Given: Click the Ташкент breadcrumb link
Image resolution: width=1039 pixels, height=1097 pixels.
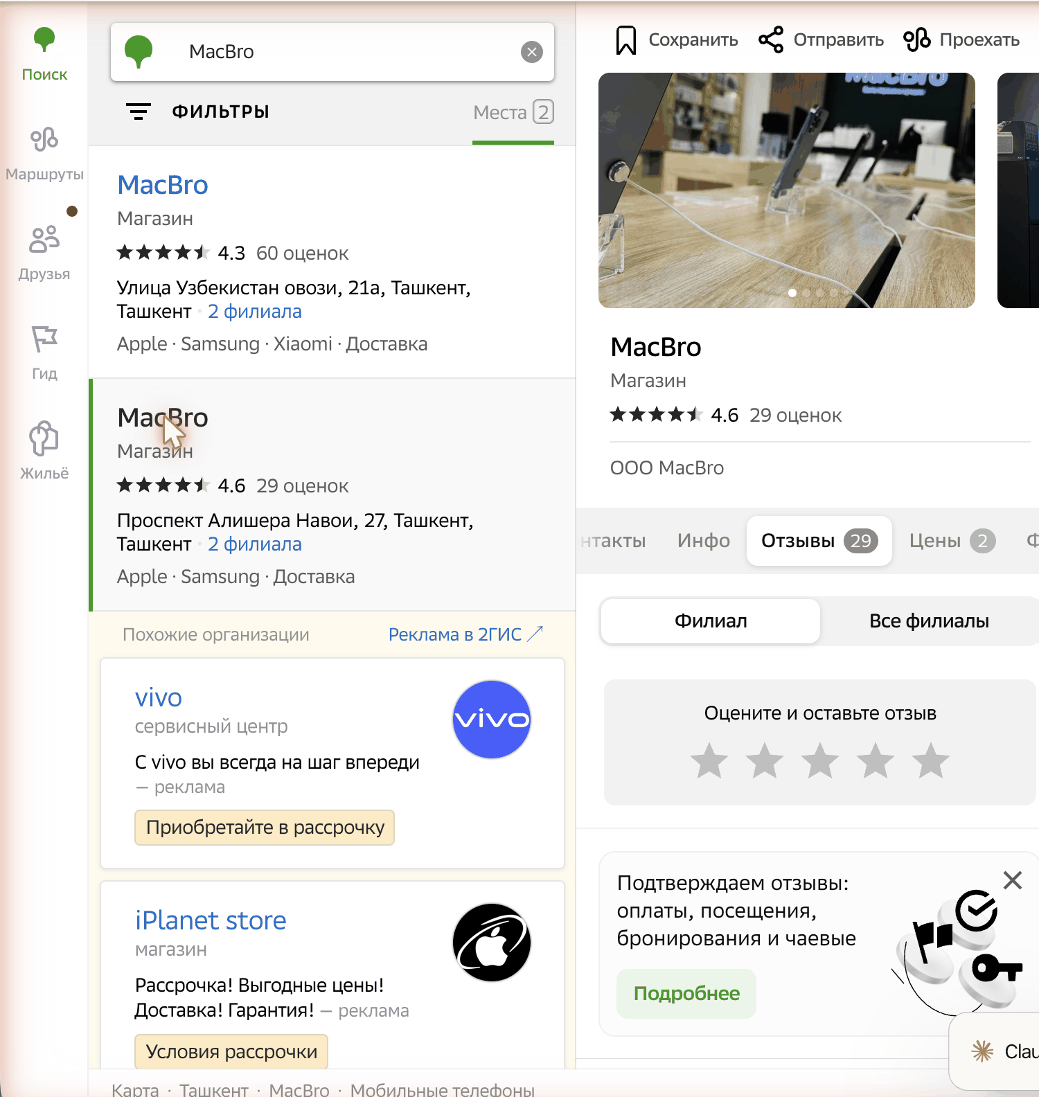Looking at the screenshot, I should tap(214, 1090).
